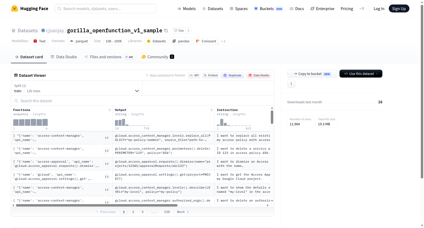Image resolution: width=424 pixels, height=228 pixels.
Task: Open Buckets page
Action: (x=268, y=8)
